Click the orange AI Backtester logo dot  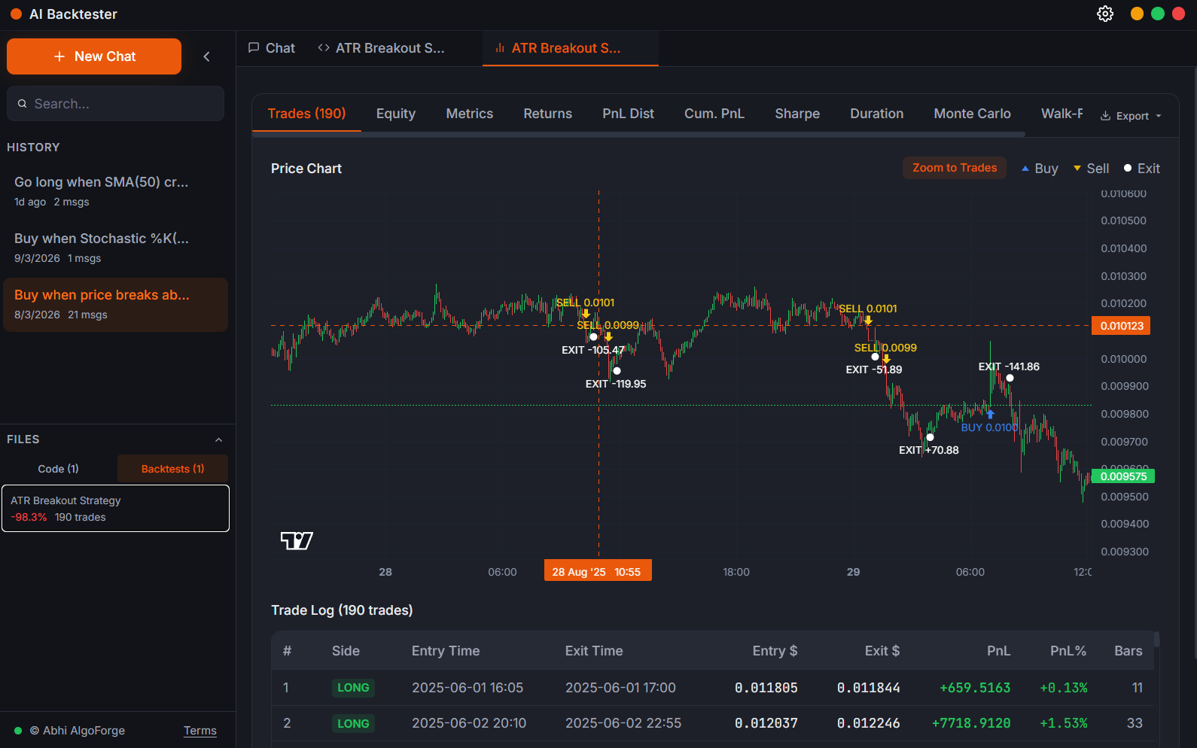point(16,14)
